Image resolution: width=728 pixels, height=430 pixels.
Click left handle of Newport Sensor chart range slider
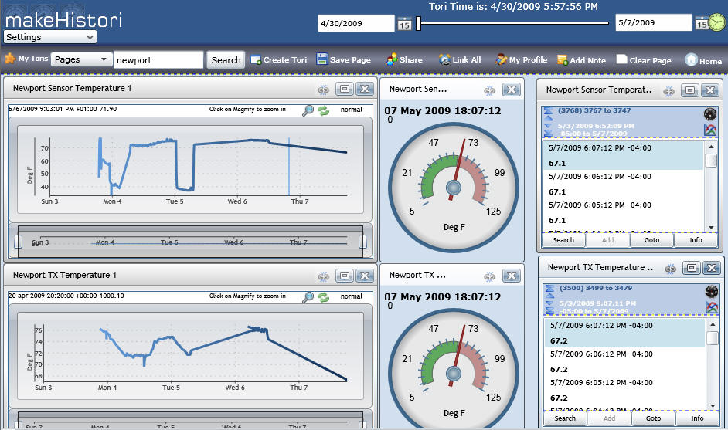(18, 242)
